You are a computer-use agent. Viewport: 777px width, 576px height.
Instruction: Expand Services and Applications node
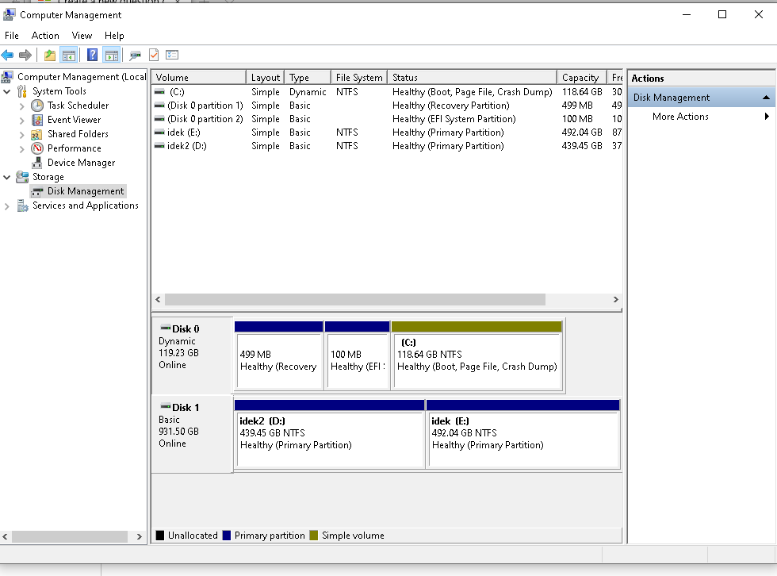7,205
